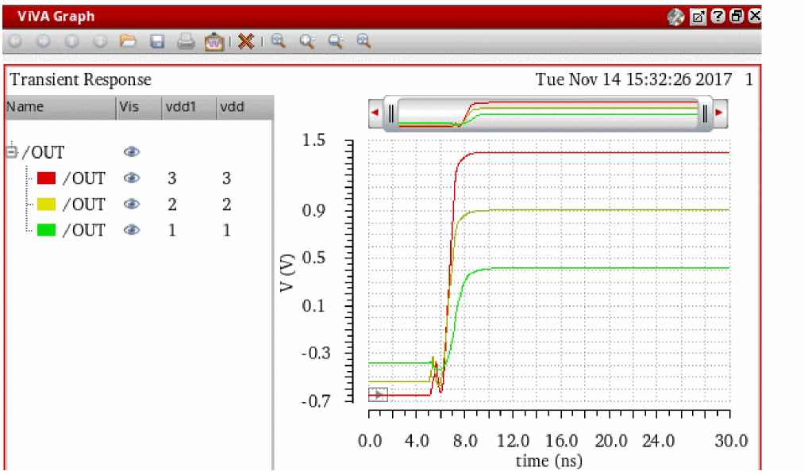Click the red X delete icon

(246, 41)
